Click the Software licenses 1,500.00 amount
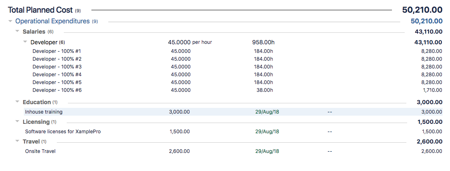 pos(180,132)
